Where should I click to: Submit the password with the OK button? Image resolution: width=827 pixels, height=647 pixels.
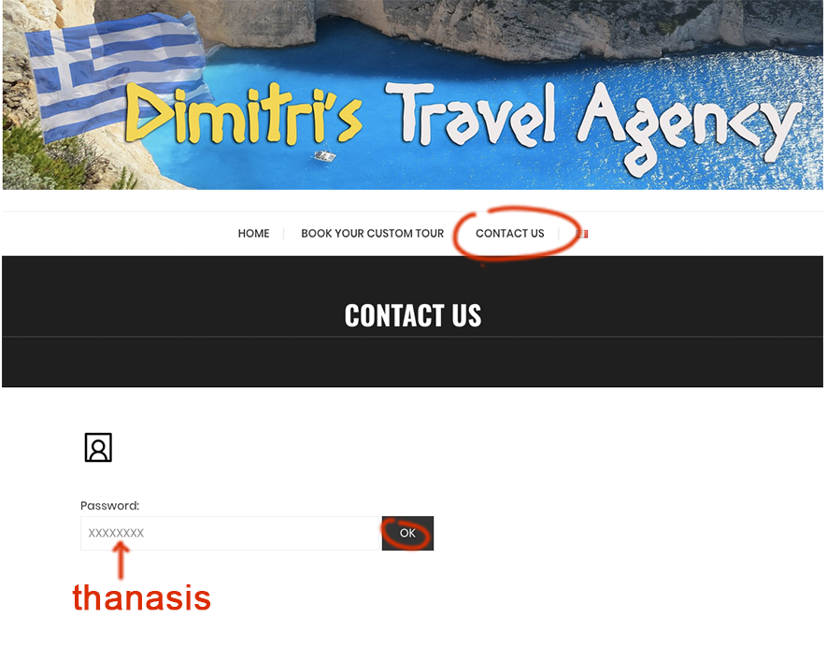pyautogui.click(x=407, y=533)
